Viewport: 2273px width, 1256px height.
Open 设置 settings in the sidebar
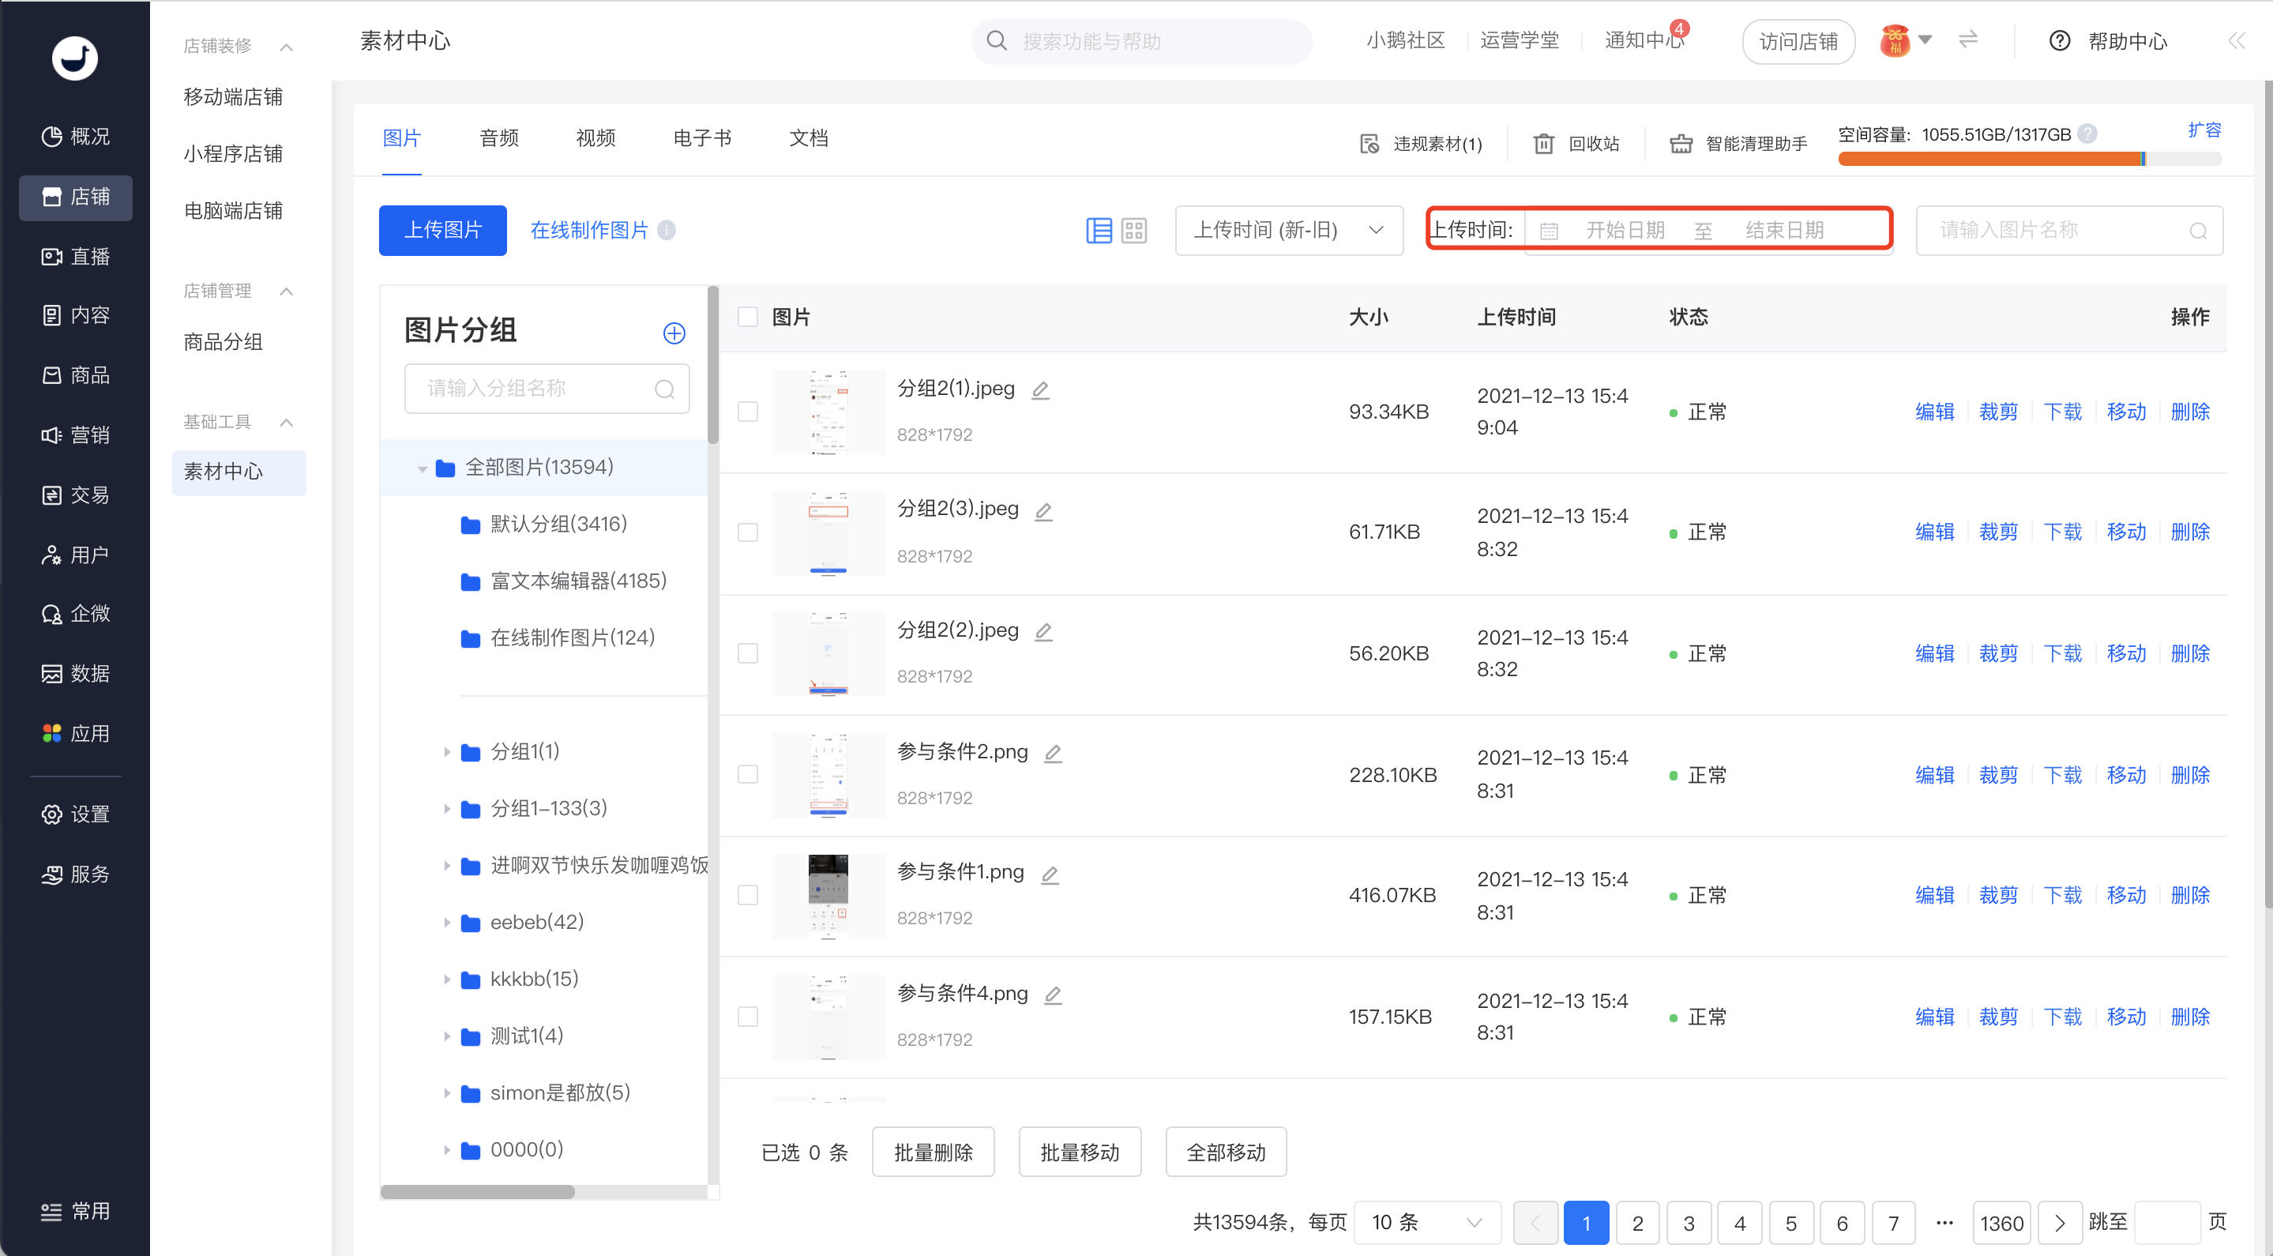76,814
